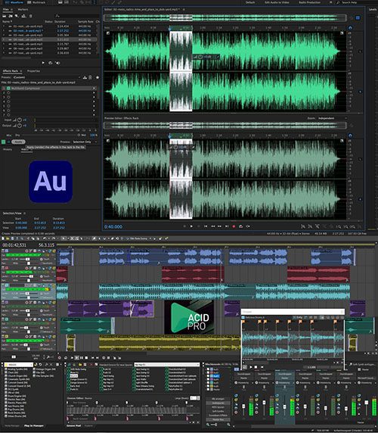
Task: Click the Output gain knob
Action: pyautogui.click(x=20, y=126)
